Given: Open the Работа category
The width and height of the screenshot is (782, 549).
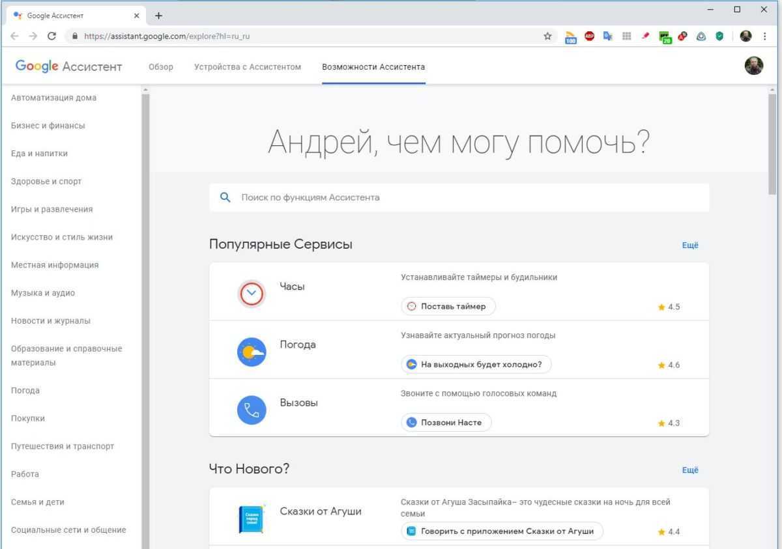Looking at the screenshot, I should [x=25, y=475].
